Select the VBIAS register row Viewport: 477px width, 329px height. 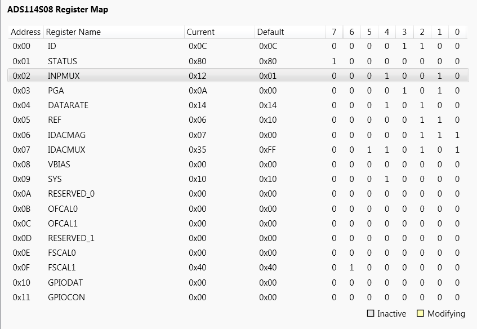point(238,164)
